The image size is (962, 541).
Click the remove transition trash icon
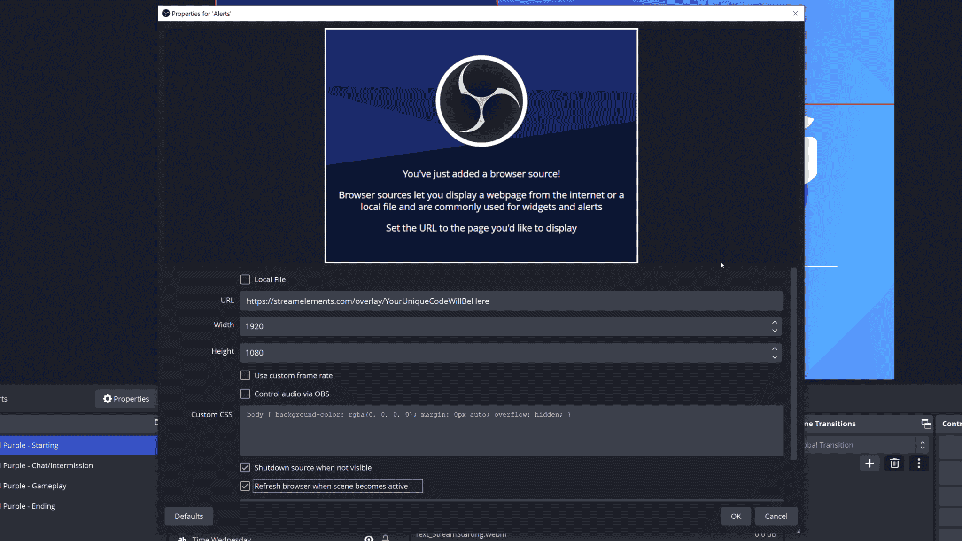pos(894,464)
